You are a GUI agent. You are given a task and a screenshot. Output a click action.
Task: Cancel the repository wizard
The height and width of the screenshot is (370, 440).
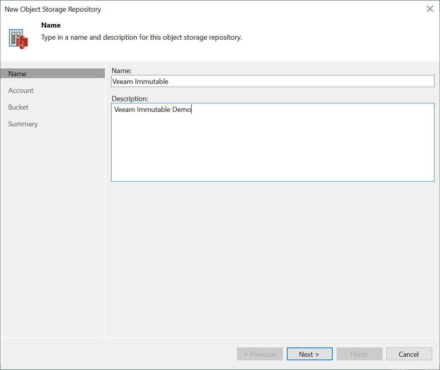point(409,354)
